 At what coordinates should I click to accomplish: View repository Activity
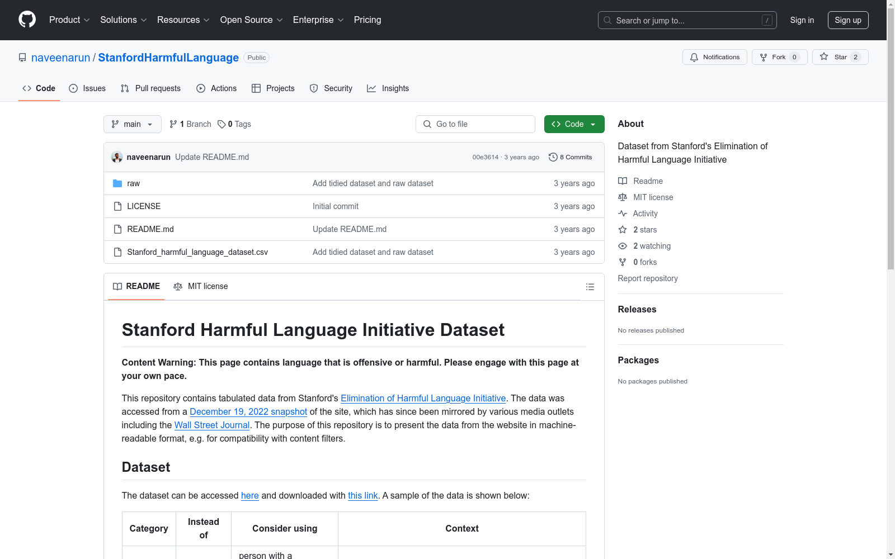[638, 214]
